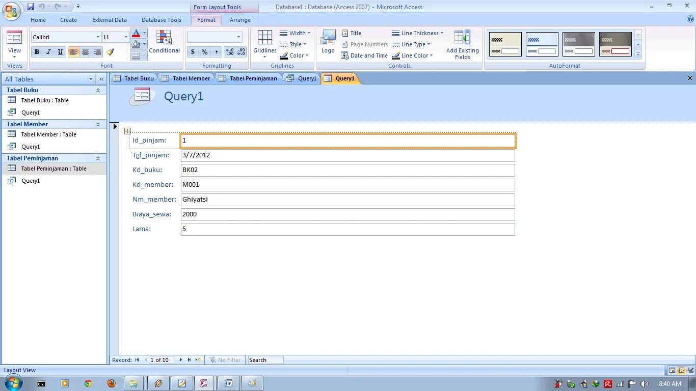
Task: Apply currency format
Action: [193, 52]
